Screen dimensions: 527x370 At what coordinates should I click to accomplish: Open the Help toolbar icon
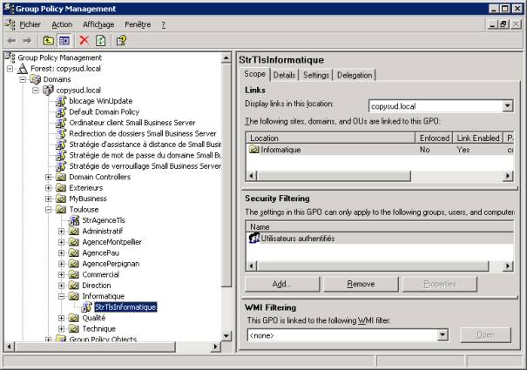point(121,40)
